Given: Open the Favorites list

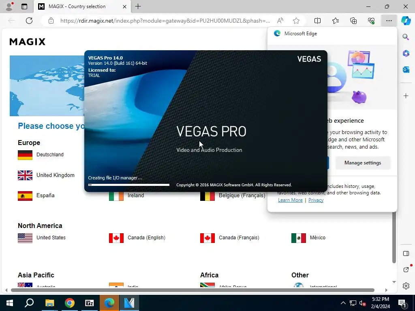Looking at the screenshot, I should coord(335,21).
